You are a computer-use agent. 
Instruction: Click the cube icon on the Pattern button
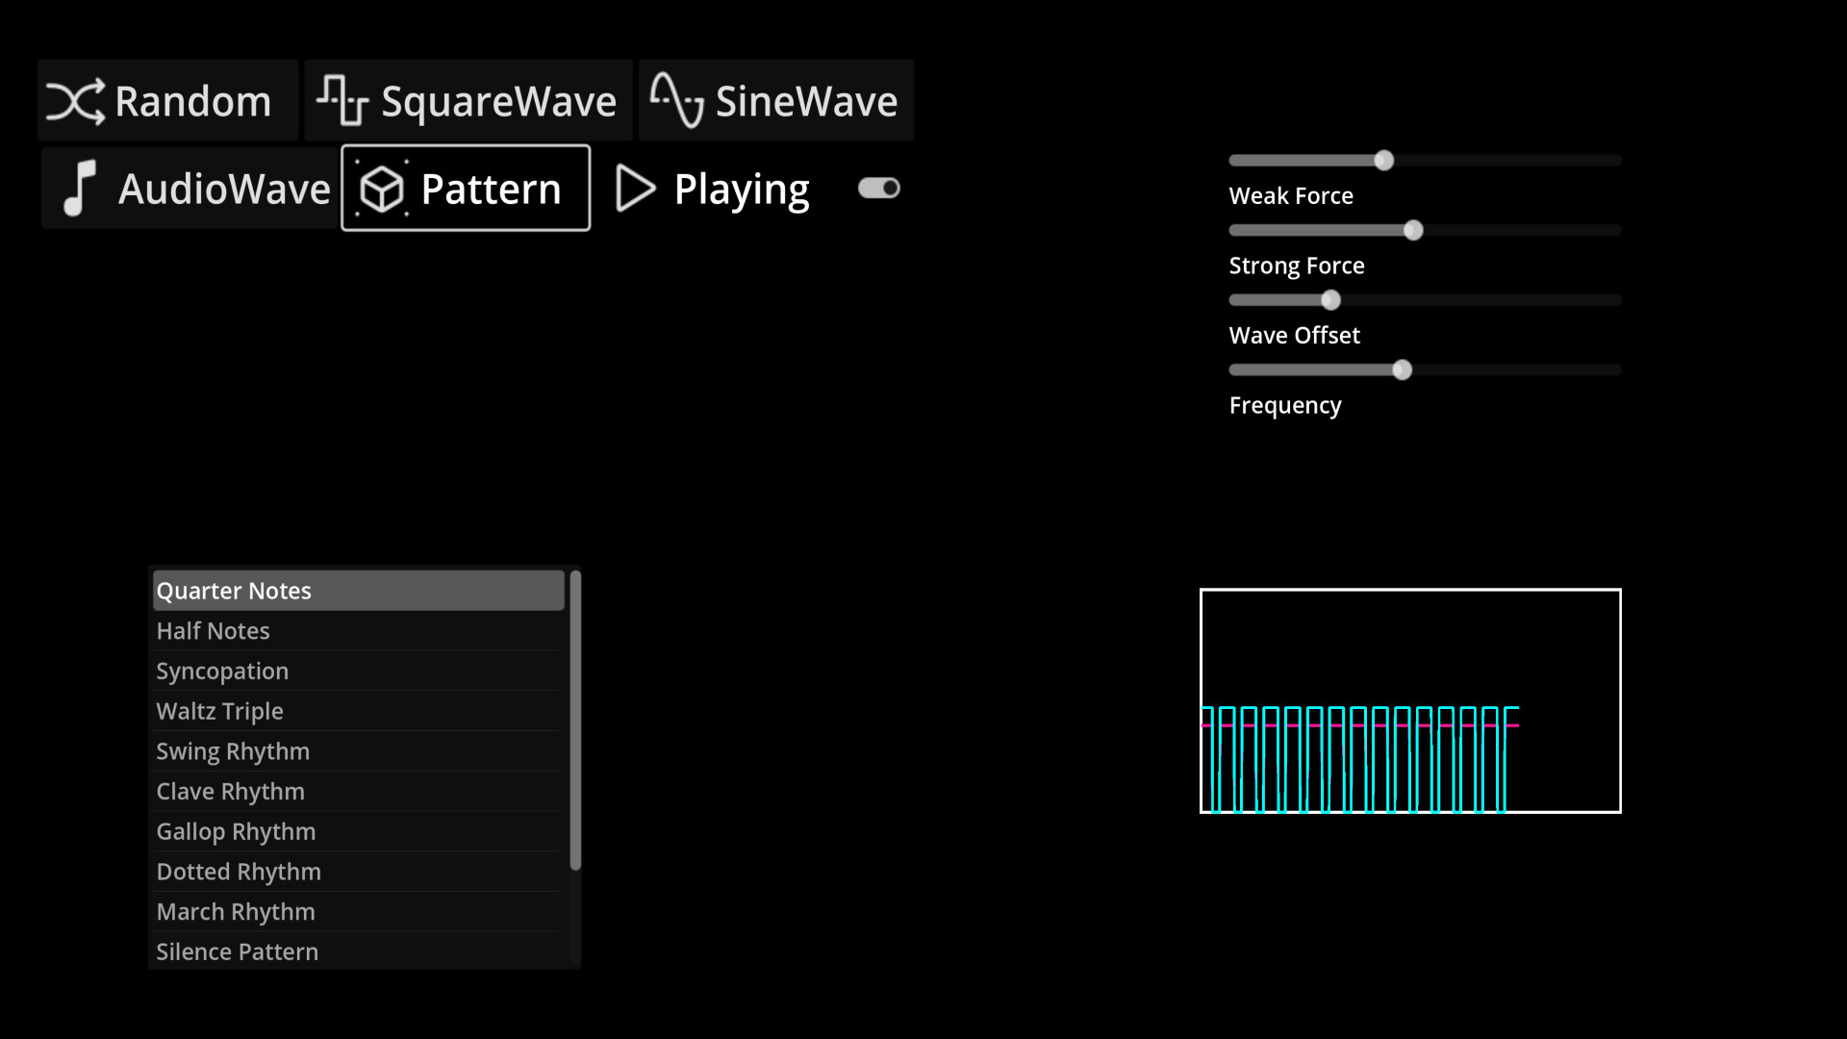(x=383, y=188)
